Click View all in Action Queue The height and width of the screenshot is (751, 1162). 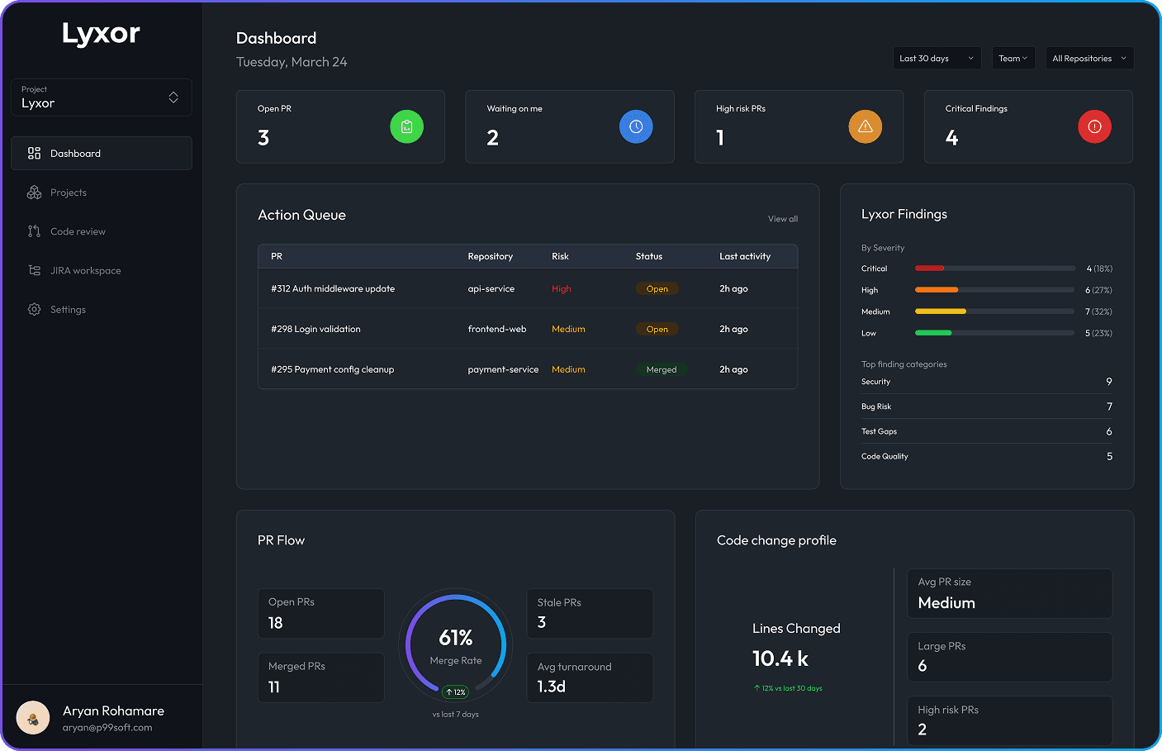click(x=783, y=219)
